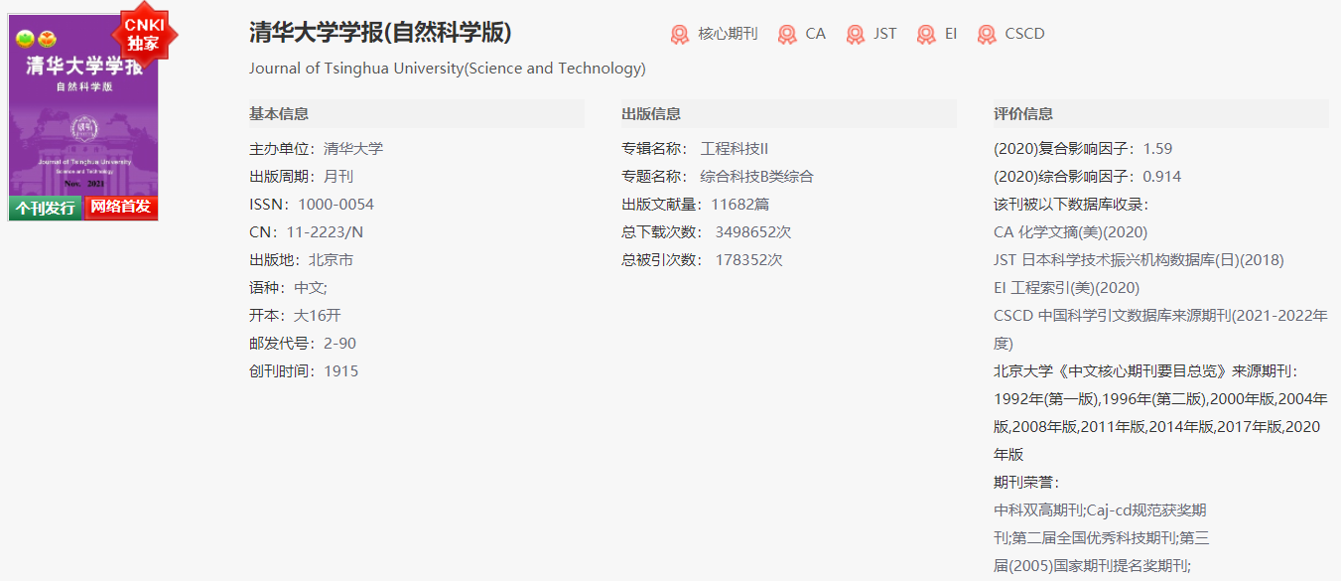Click the CSCD label text

tap(1024, 34)
